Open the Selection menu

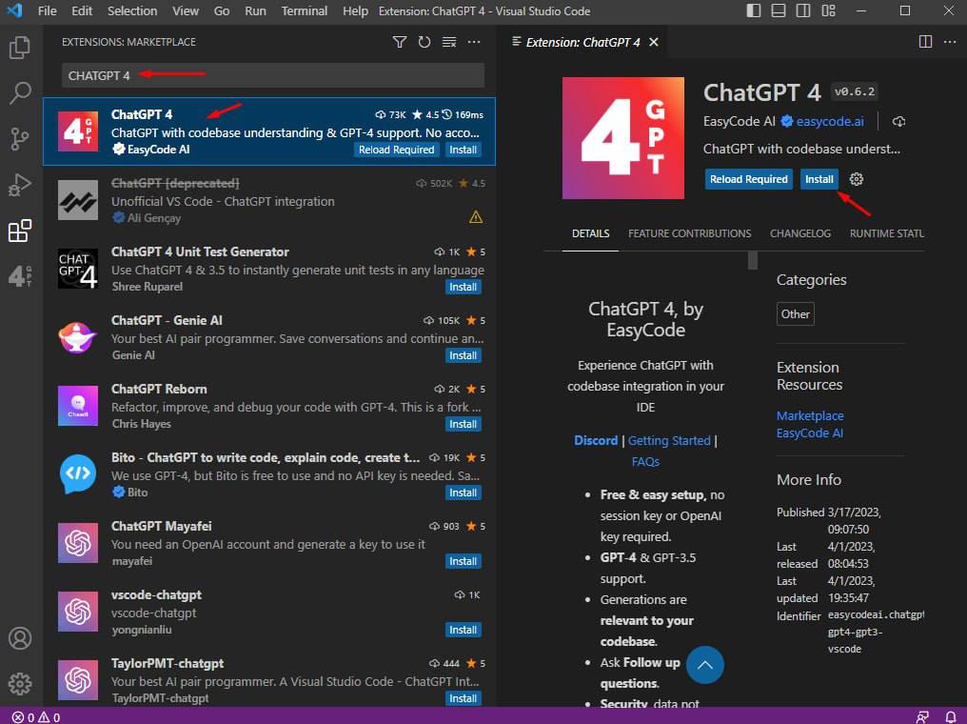click(x=132, y=11)
